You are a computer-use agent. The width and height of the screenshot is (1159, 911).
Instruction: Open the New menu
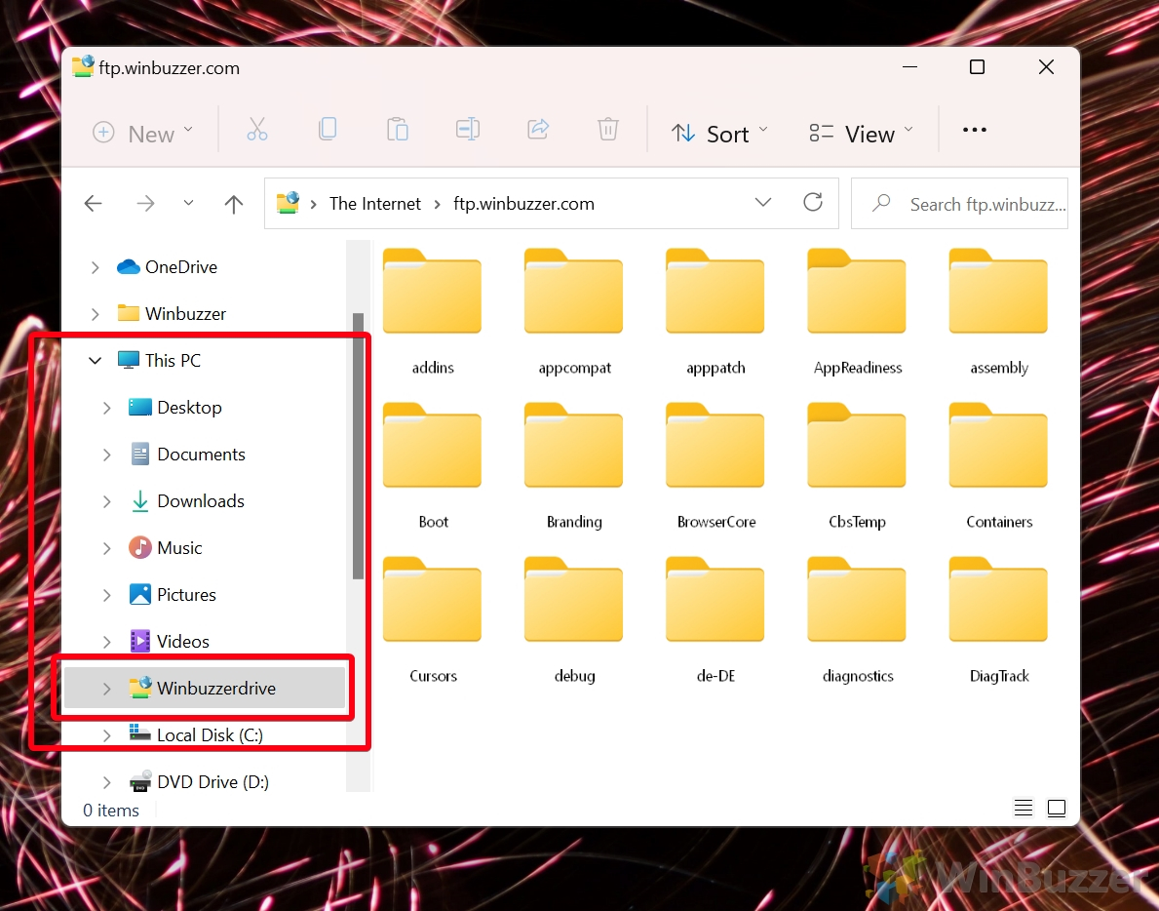[x=142, y=134]
